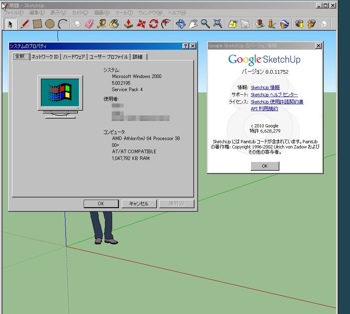The image size is (350, 314).
Task: Open the SketchUp 使用許諾契約書 link
Action: coord(277,102)
